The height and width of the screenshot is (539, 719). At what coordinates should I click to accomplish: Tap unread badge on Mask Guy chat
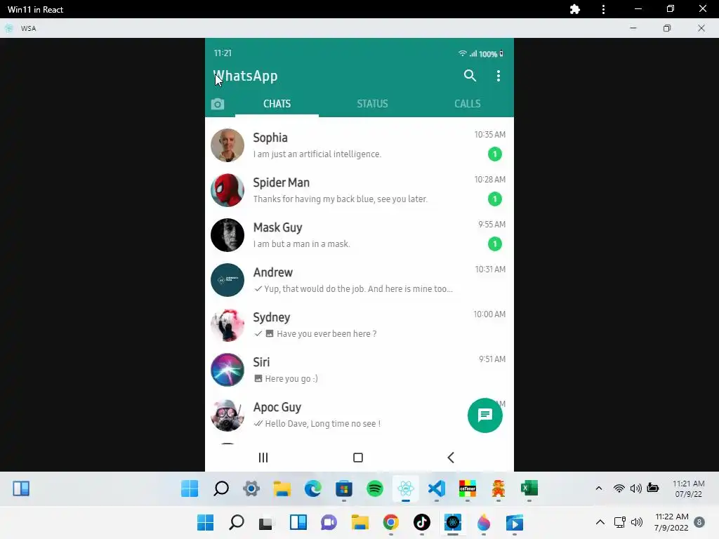tap(495, 244)
